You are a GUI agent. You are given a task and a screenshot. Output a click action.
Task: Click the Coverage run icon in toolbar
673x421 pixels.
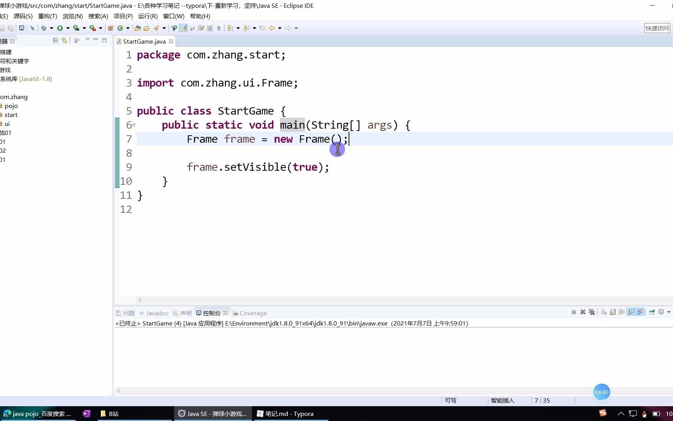[76, 28]
